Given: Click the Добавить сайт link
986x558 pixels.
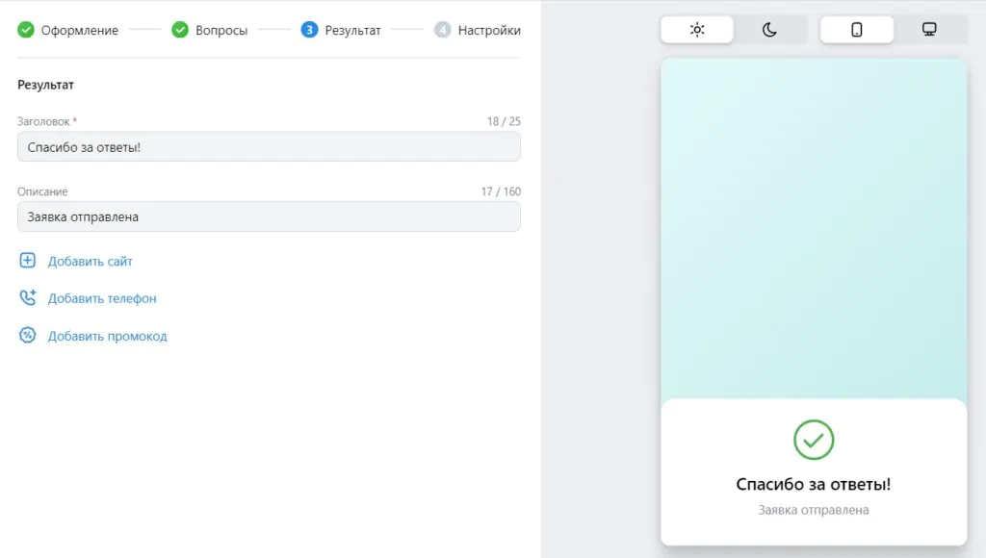Looking at the screenshot, I should pos(90,262).
